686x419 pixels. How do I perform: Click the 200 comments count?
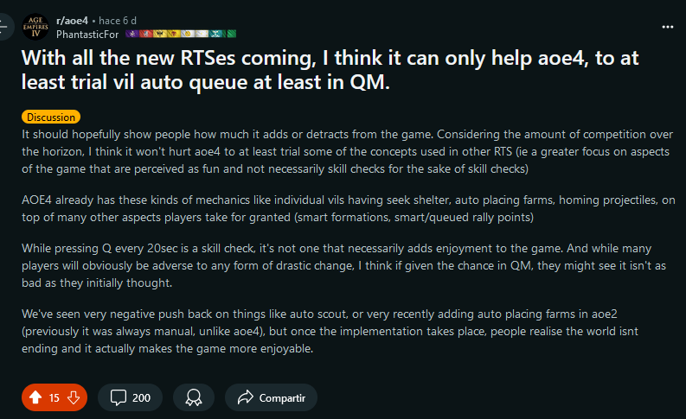tap(141, 398)
